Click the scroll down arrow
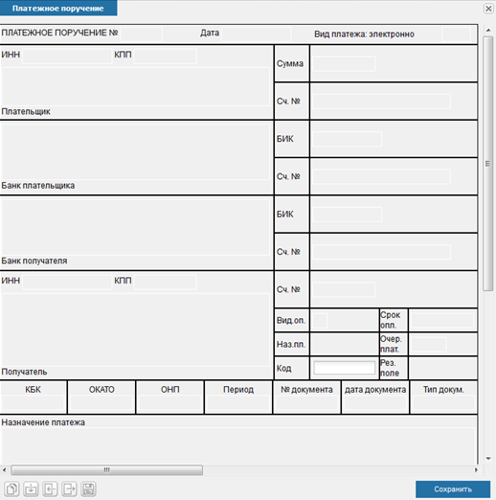 click(488, 459)
